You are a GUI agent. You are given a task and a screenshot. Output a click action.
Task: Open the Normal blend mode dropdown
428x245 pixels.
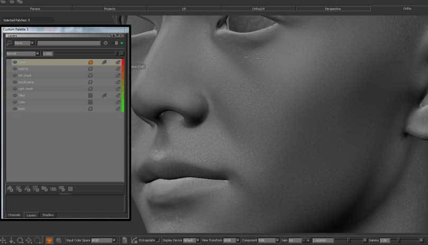point(23,53)
